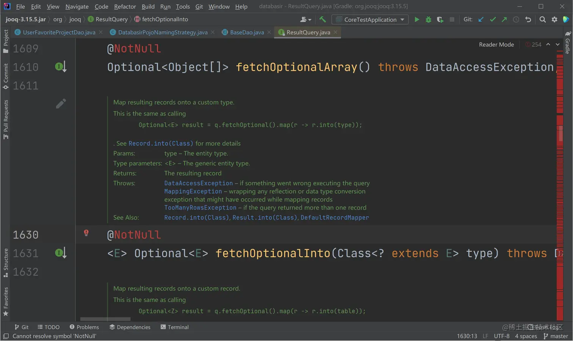Viewport: 573px width, 341px height.
Task: Open the CoreTestApplication run configuration dropdown
Action: click(370, 19)
